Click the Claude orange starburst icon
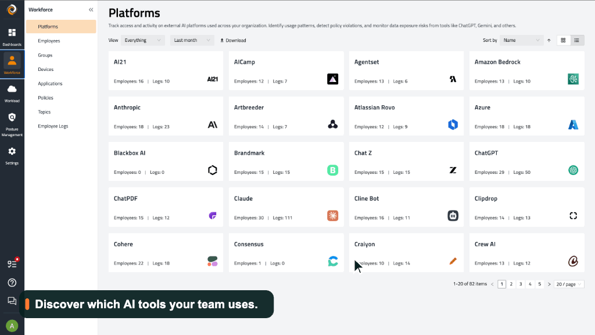The height and width of the screenshot is (335, 595). (333, 216)
